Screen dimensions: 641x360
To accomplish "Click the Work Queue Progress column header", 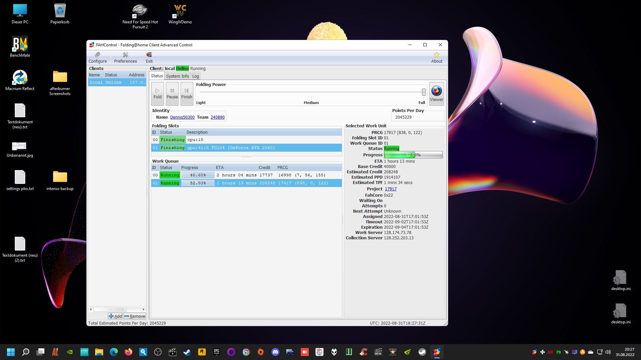I will [x=197, y=168].
